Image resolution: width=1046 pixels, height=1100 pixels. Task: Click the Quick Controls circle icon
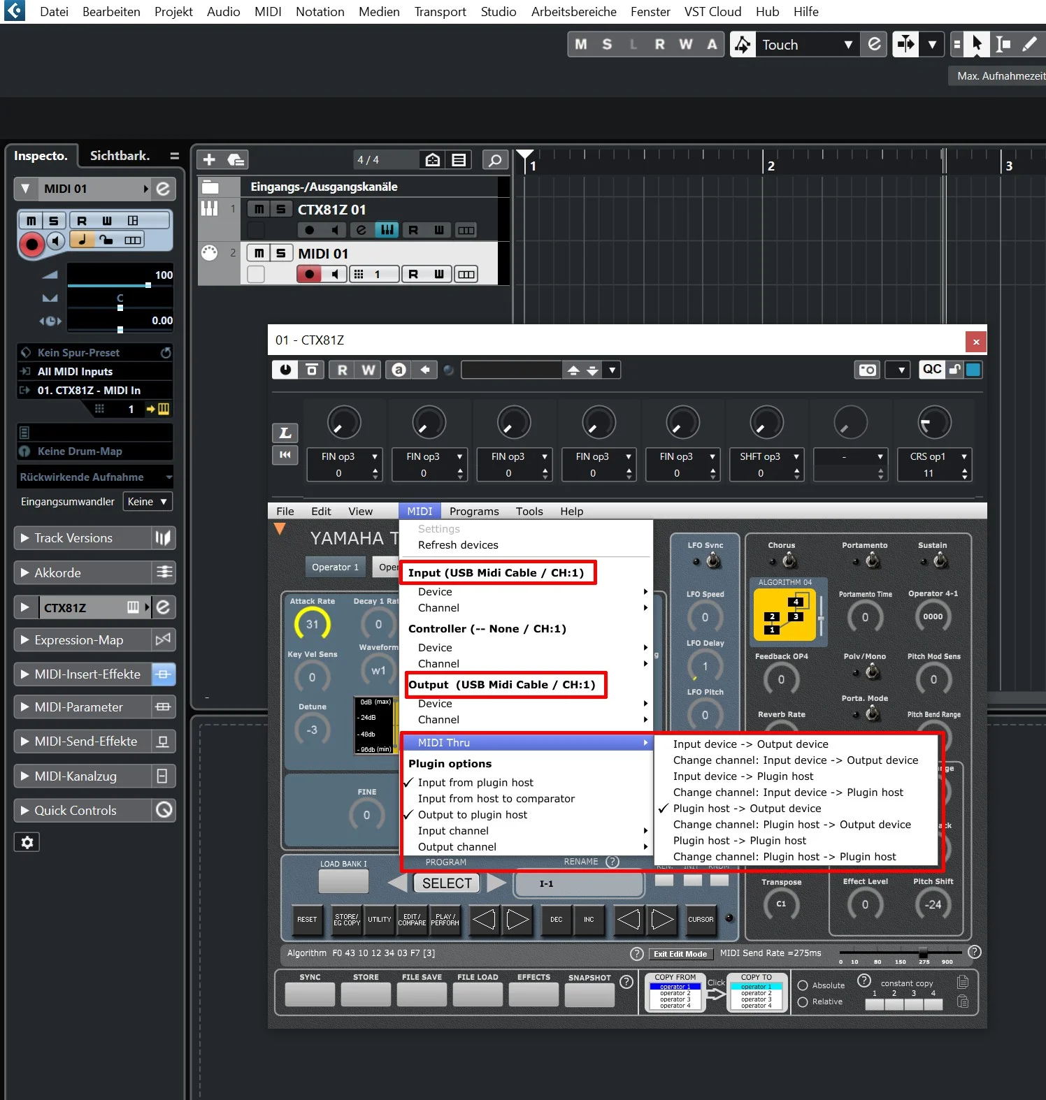[163, 810]
